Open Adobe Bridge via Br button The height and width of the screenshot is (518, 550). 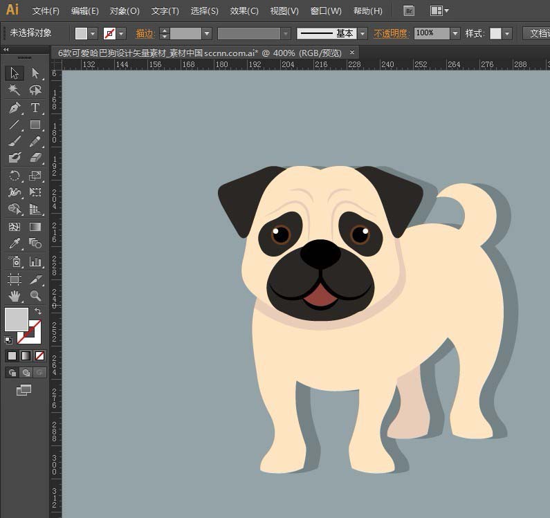[x=409, y=11]
